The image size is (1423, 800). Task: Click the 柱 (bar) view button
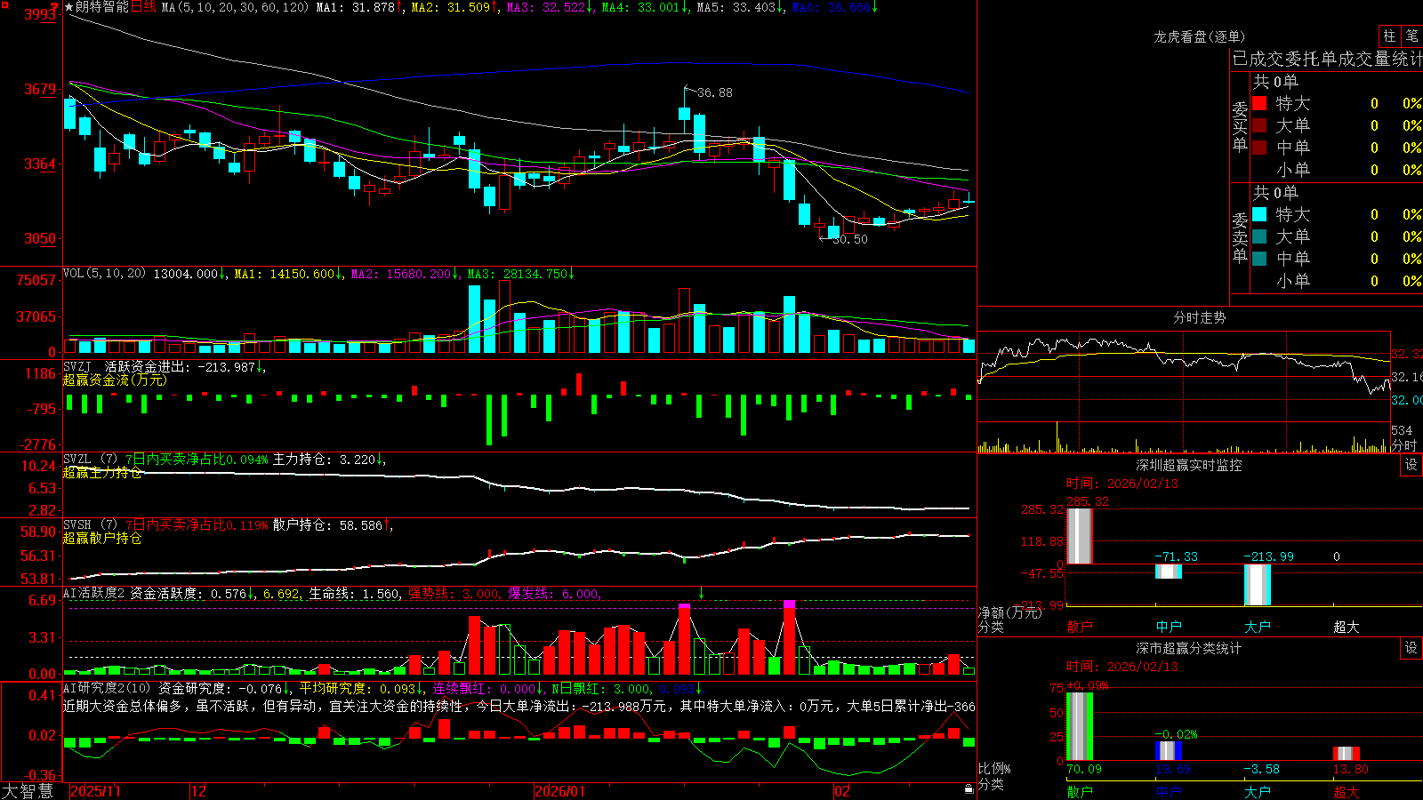pos(1389,36)
